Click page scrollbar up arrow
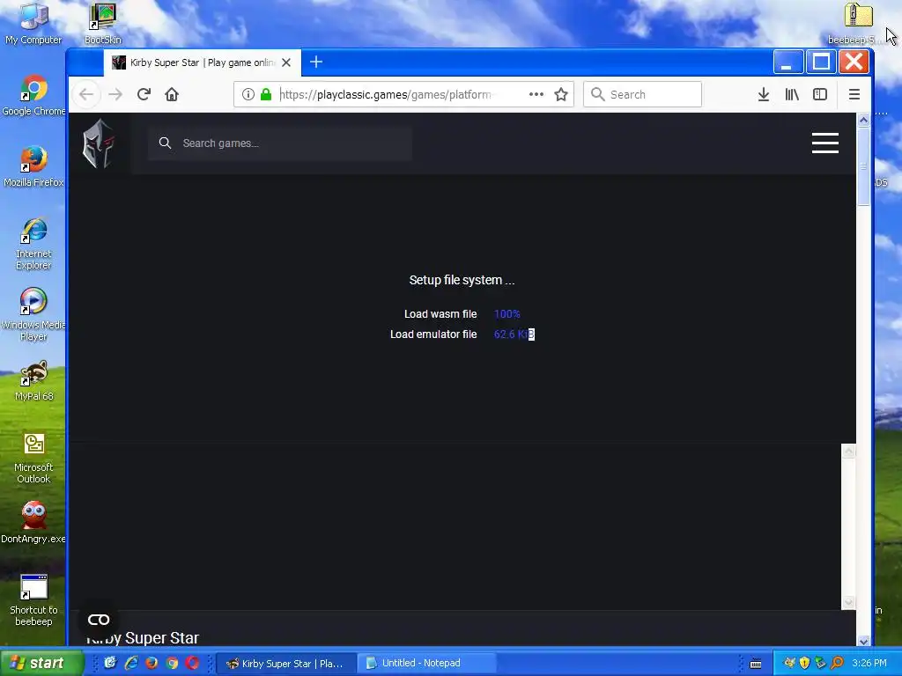 pos(863,120)
